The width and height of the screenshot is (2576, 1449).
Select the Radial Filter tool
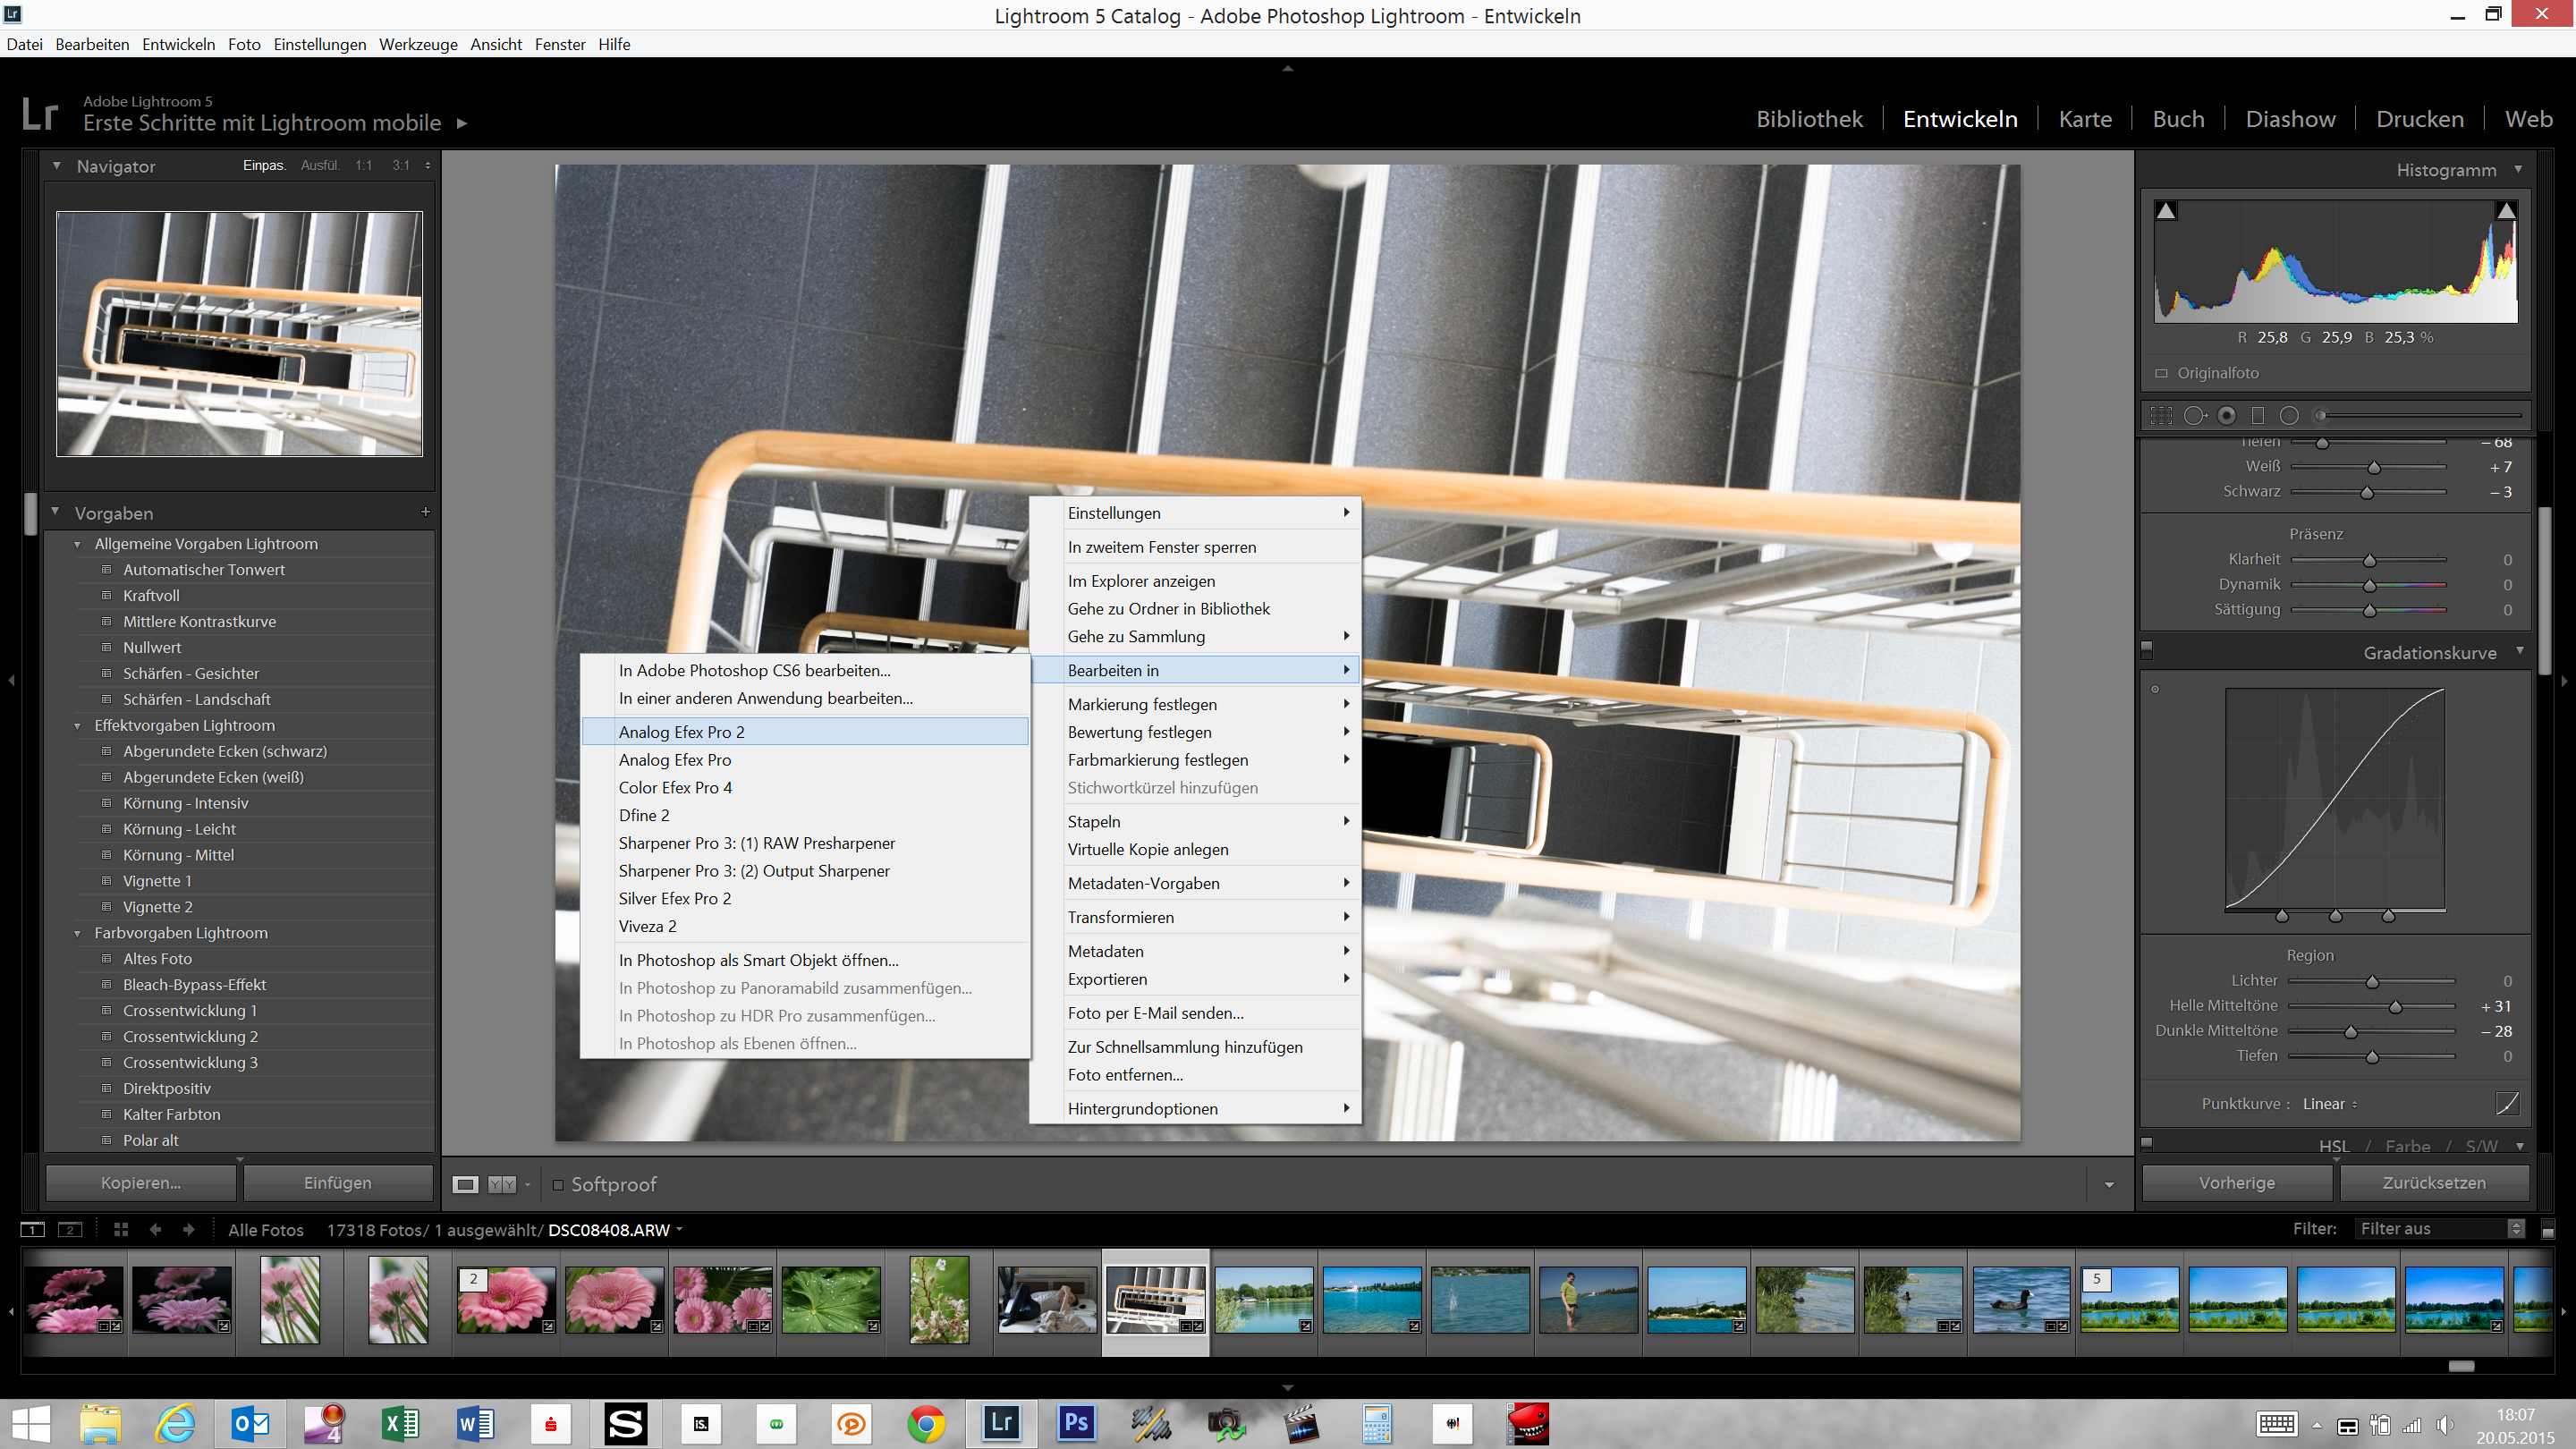[2290, 415]
